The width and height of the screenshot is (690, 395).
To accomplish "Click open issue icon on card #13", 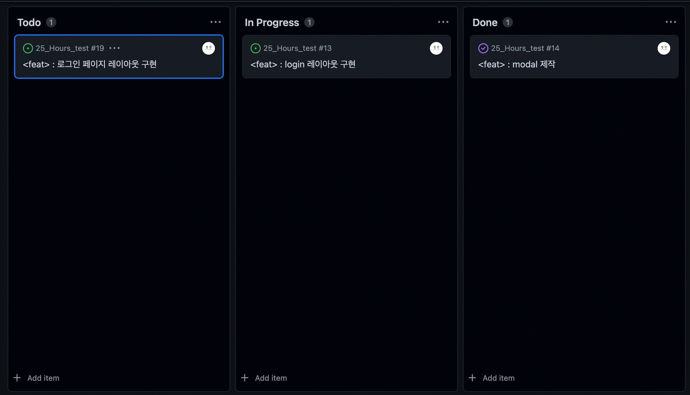I will pos(255,48).
